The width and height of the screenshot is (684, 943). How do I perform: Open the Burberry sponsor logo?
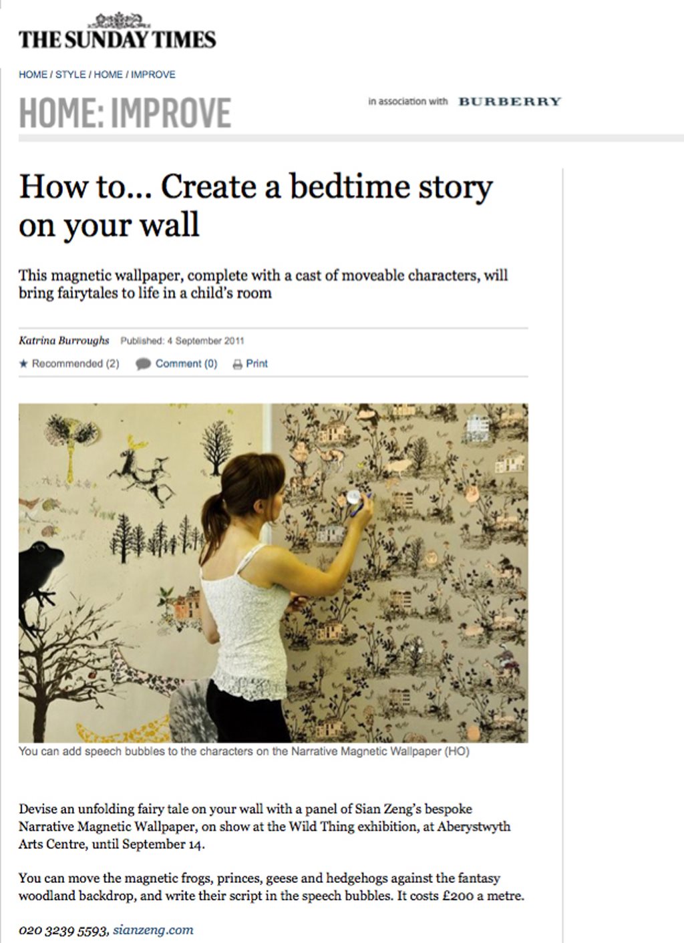click(x=510, y=102)
